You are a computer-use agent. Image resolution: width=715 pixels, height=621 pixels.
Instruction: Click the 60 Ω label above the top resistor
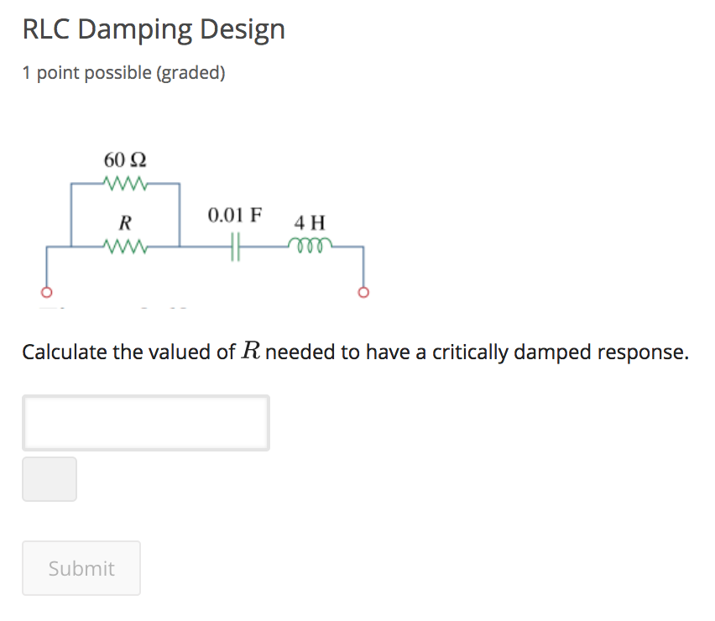tap(123, 159)
